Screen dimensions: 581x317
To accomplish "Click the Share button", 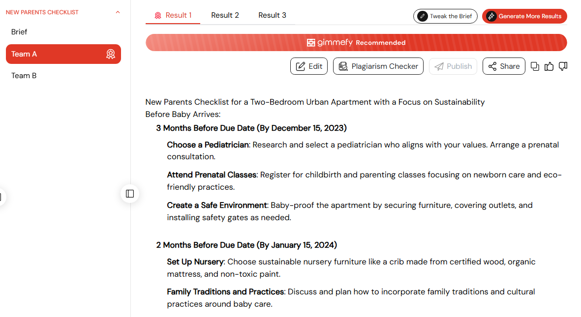I will (504, 66).
